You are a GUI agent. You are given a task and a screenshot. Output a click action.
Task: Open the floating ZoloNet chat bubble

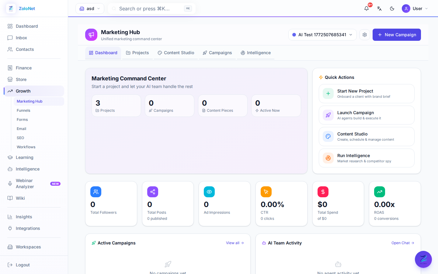[423, 259]
